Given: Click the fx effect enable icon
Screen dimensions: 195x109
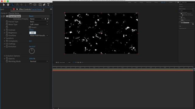Looking at the screenshot, I should tap(4, 16).
